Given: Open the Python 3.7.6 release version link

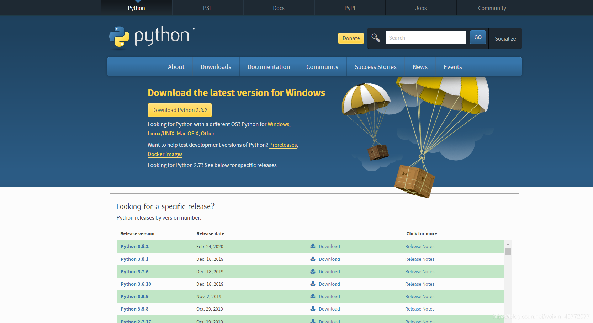Looking at the screenshot, I should coord(134,271).
